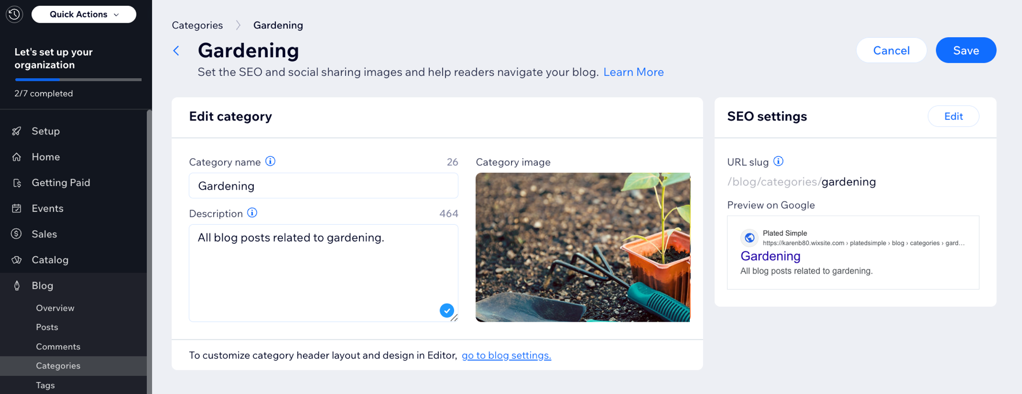This screenshot has width=1022, height=394.
Task: Click the Sales dollar icon
Action: pyautogui.click(x=17, y=234)
